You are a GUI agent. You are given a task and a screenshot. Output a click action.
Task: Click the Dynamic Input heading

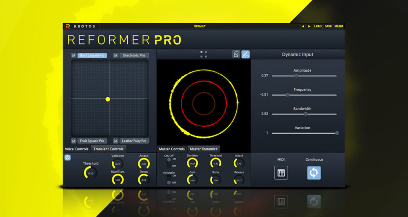298,54
